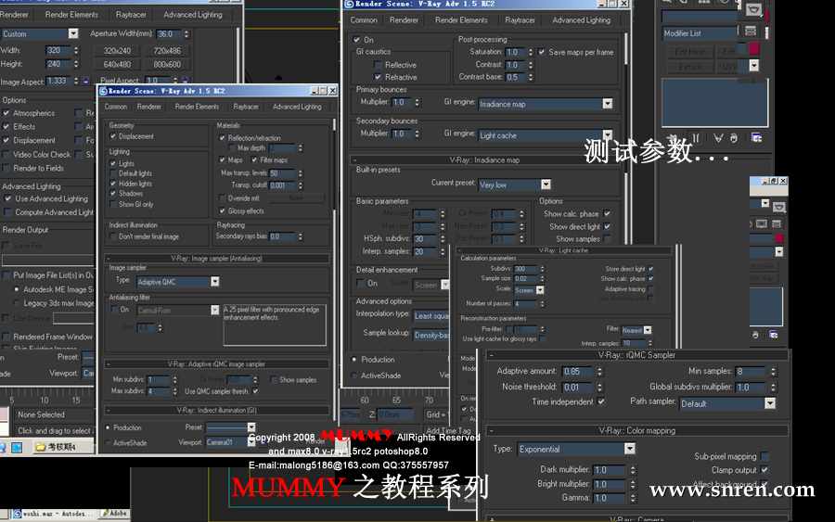Open Primary bounces GI engine Irradiance map dropdown
Image resolution: width=835 pixels, height=522 pixels.
tap(546, 104)
